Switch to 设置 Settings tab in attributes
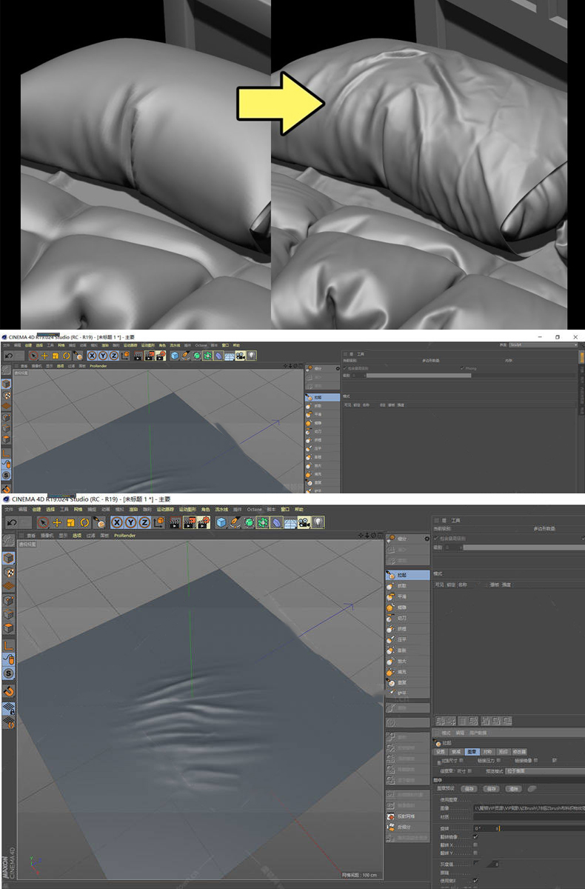 click(441, 751)
